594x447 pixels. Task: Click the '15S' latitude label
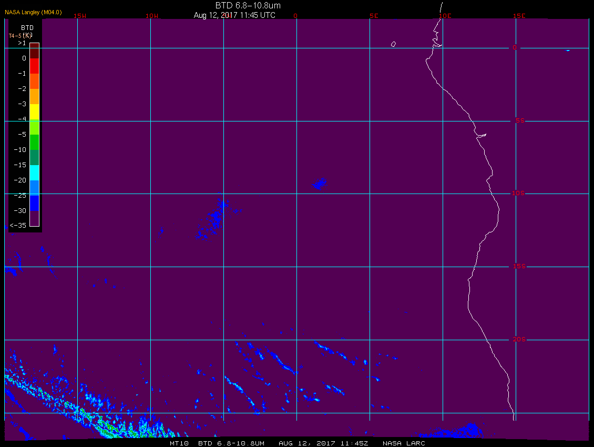519,266
